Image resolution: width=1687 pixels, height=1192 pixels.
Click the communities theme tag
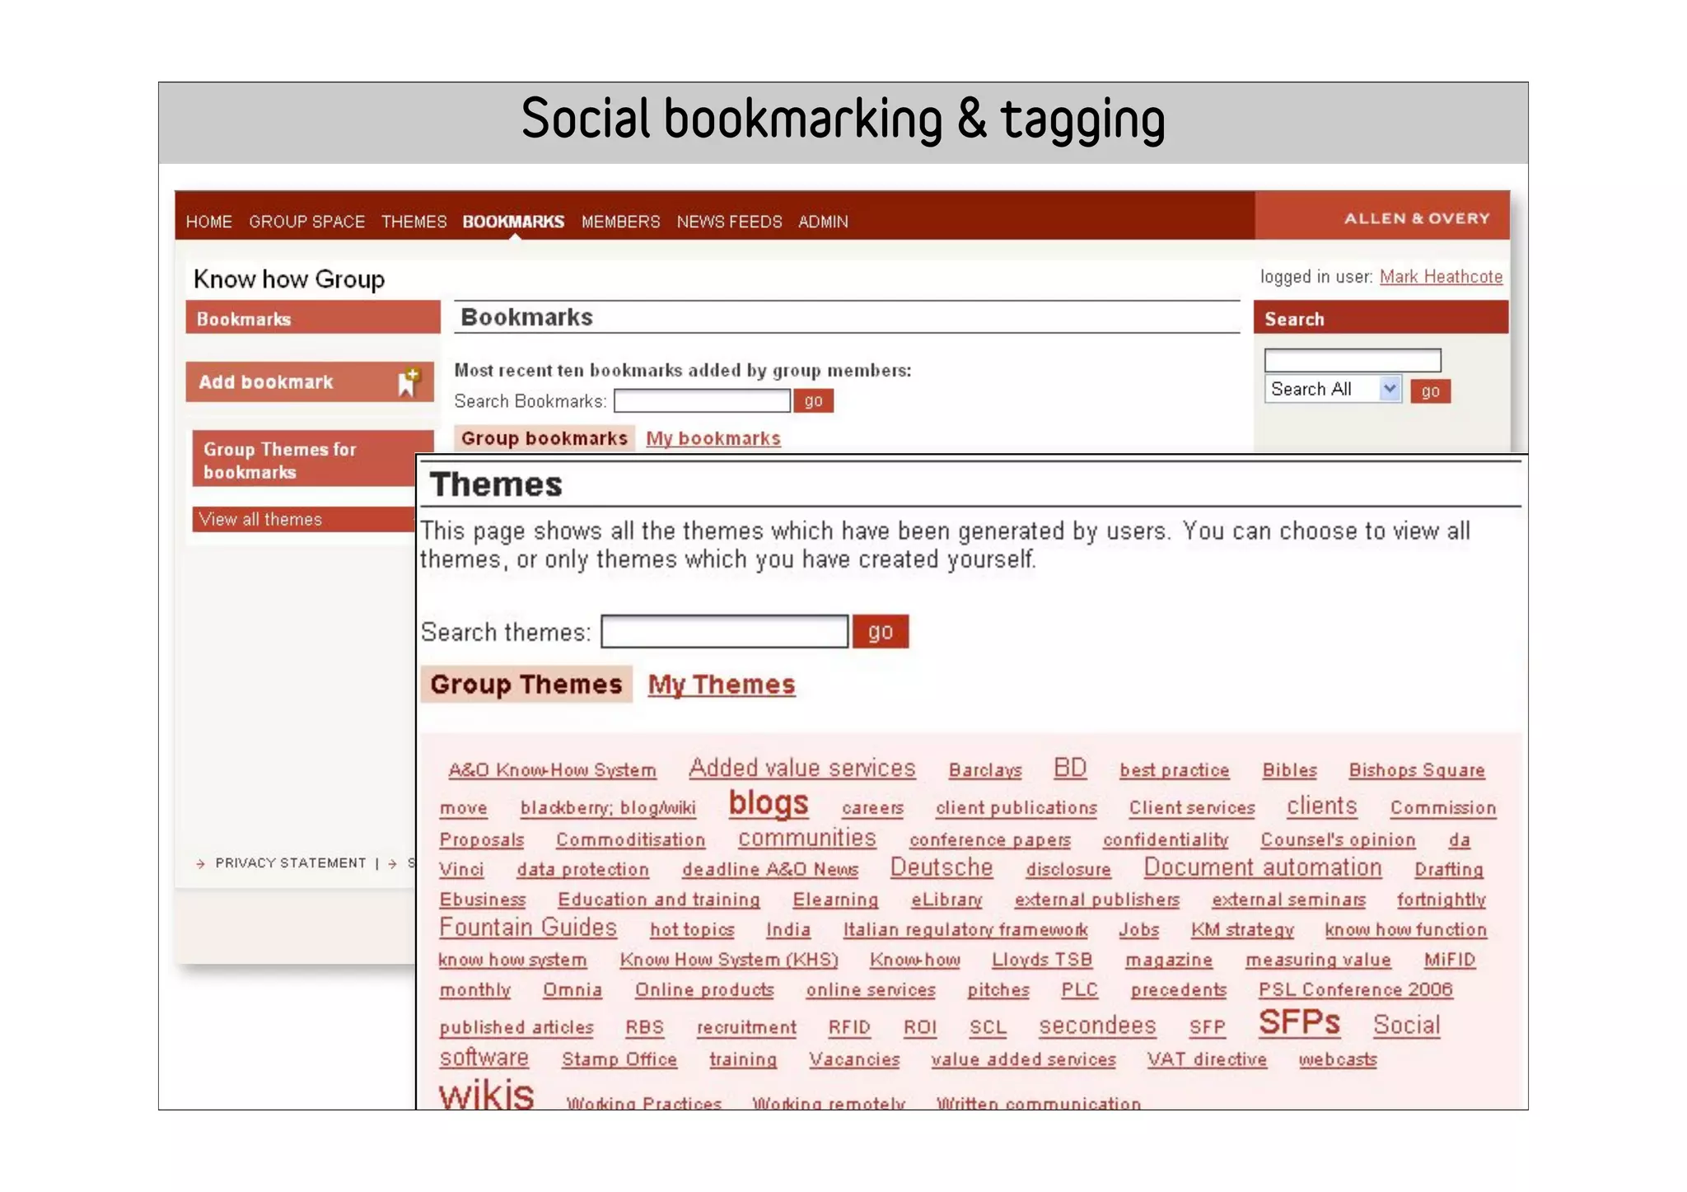(x=806, y=838)
